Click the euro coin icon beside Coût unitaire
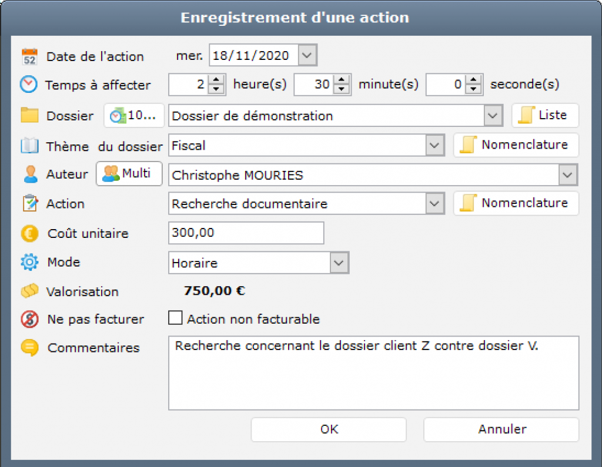Viewport: 602px width, 467px height. (x=29, y=233)
